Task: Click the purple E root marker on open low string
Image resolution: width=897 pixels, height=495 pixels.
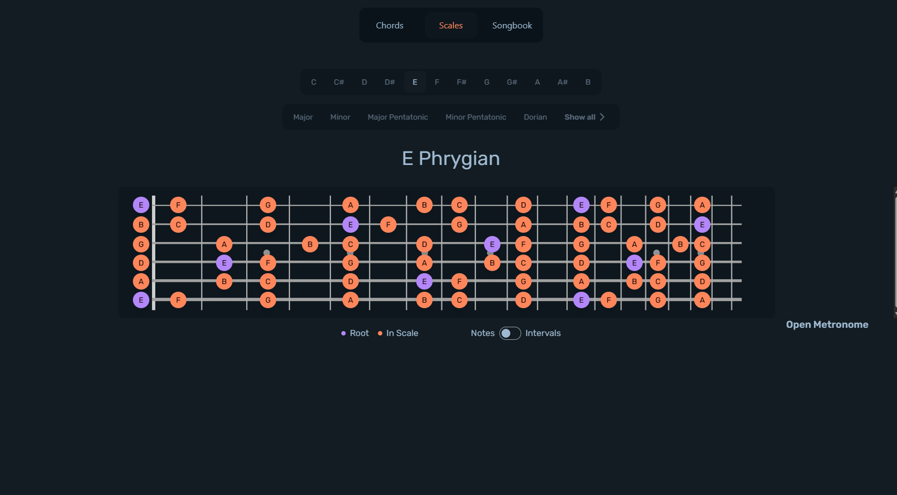Action: [x=141, y=300]
